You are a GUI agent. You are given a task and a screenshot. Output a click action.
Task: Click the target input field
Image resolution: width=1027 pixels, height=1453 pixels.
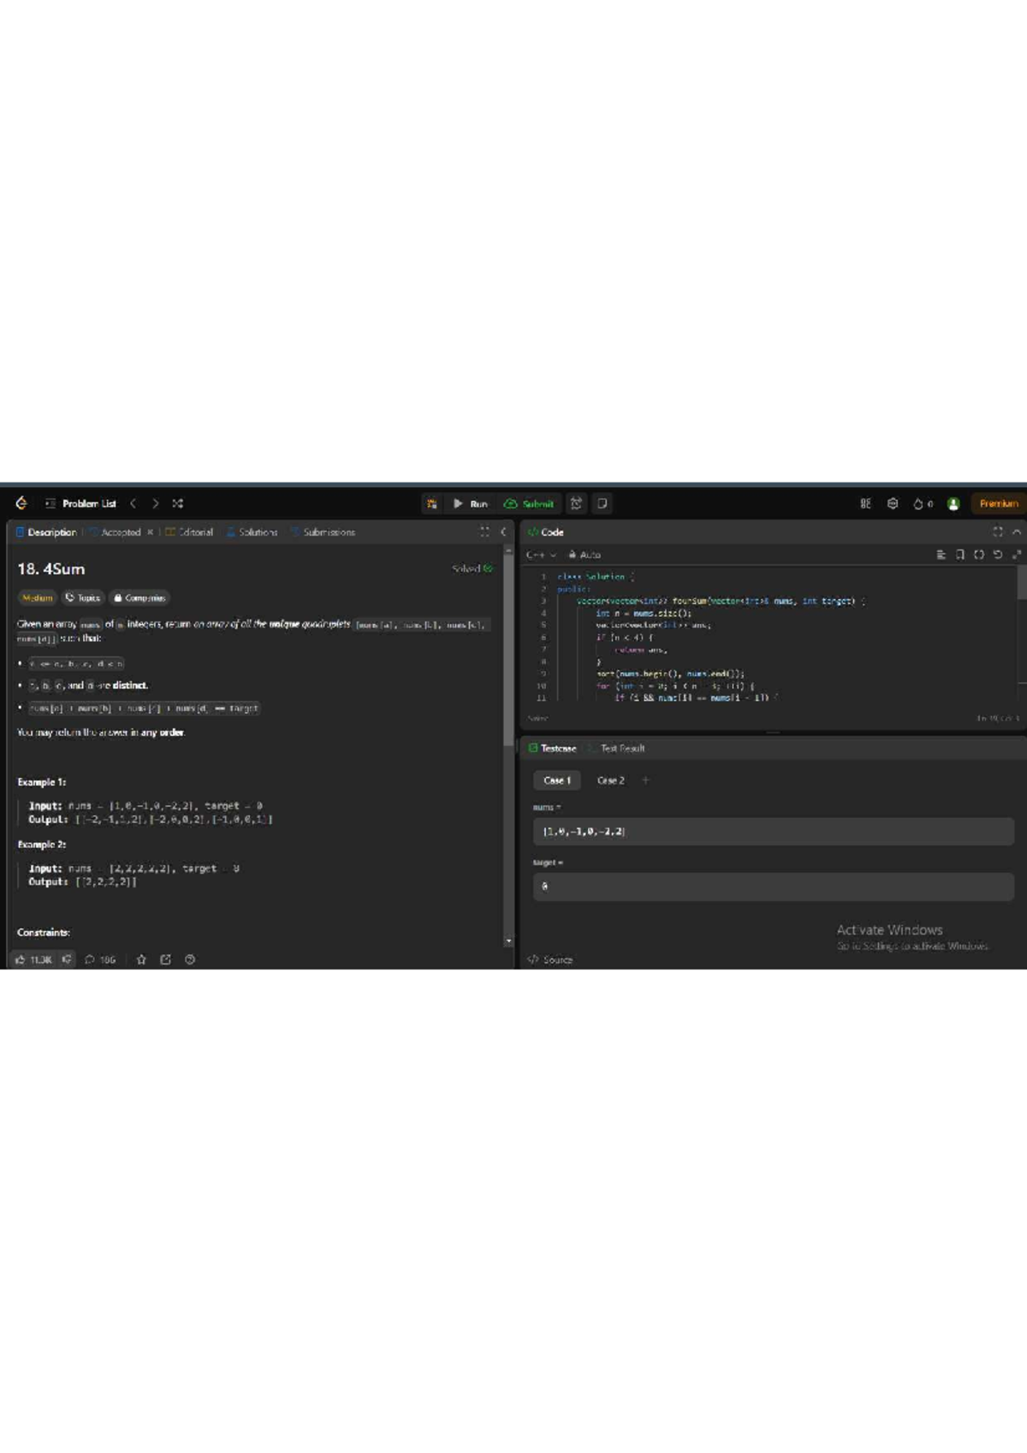tap(774, 887)
